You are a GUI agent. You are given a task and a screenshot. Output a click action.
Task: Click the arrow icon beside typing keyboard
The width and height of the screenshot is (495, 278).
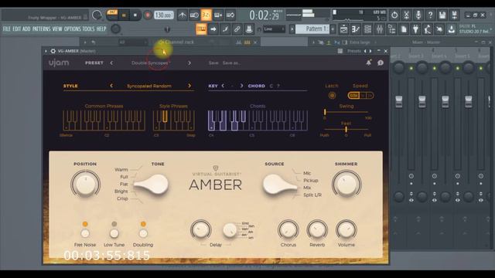coord(213,29)
